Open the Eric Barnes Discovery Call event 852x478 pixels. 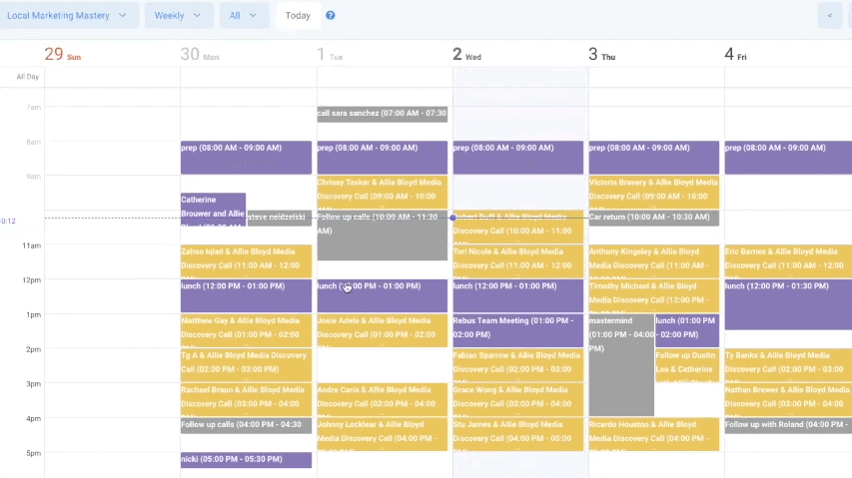click(788, 261)
